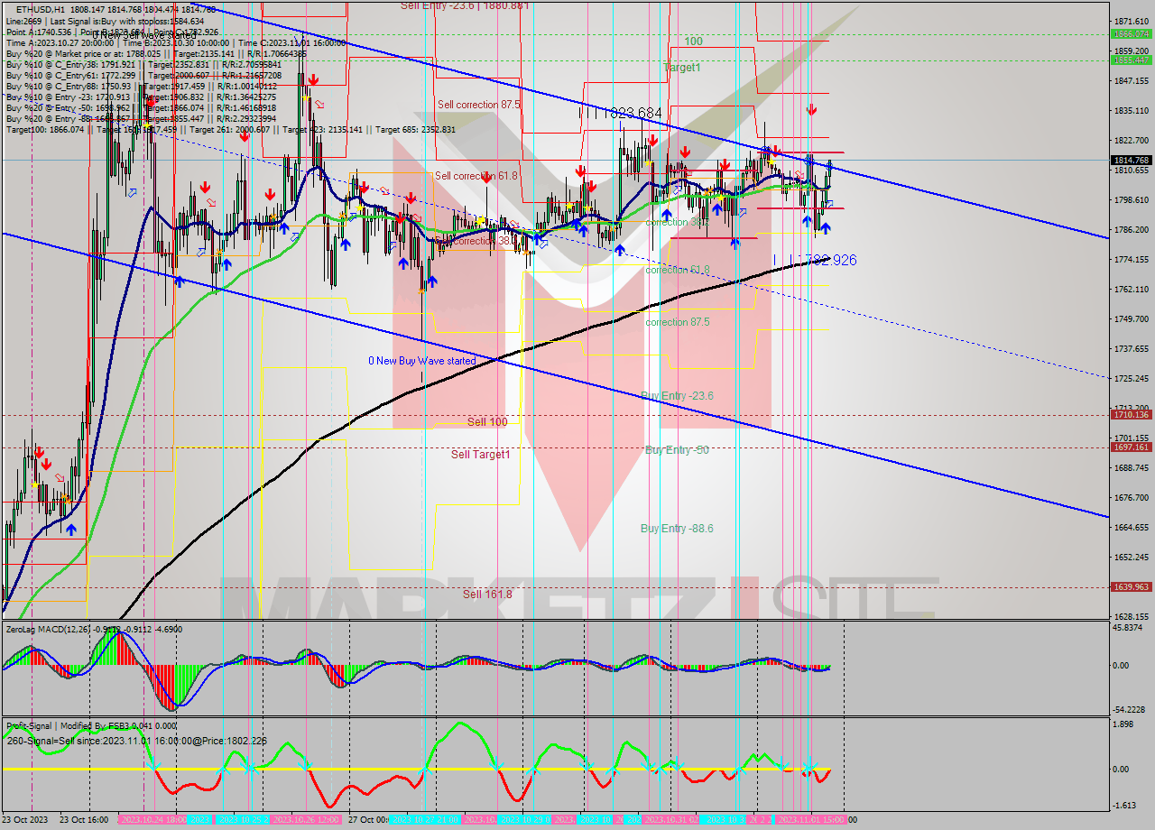
Task: Select the pink 2023.11.01 15:00 time marker
Action: pyautogui.click(x=809, y=820)
